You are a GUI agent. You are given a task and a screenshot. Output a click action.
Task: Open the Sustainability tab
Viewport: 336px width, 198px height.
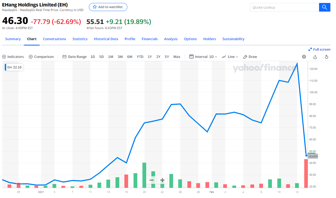pyautogui.click(x=233, y=39)
